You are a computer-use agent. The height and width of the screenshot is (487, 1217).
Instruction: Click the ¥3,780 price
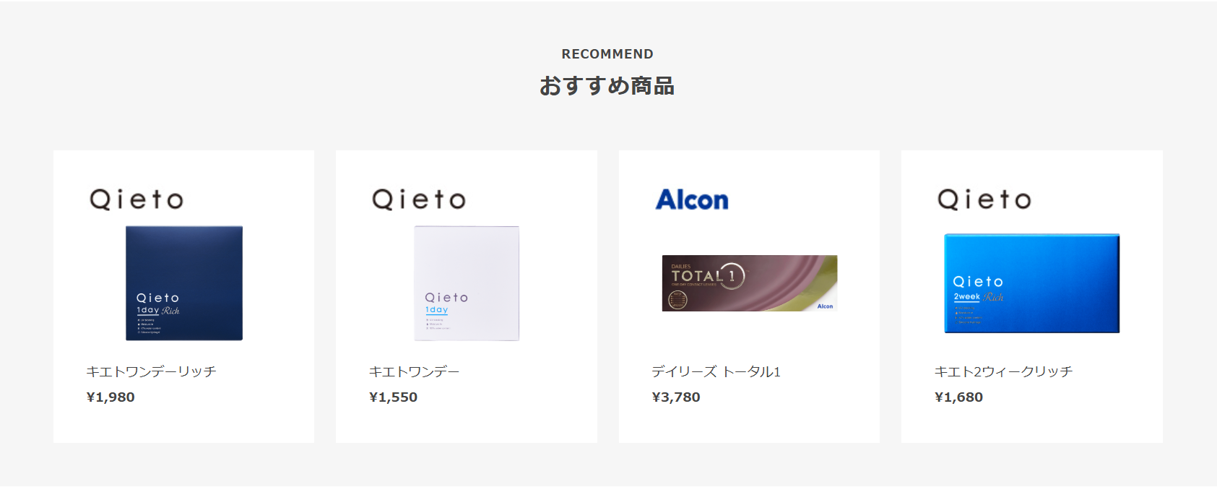point(676,397)
